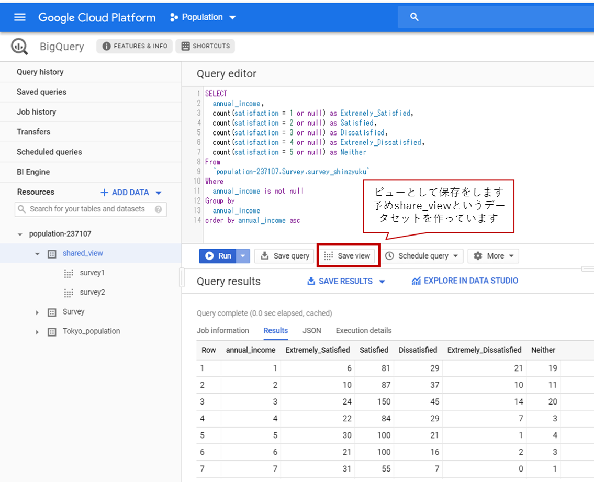Viewport: 594px width, 482px height.
Task: Open the survey2 view in shared_view
Action: click(92, 292)
